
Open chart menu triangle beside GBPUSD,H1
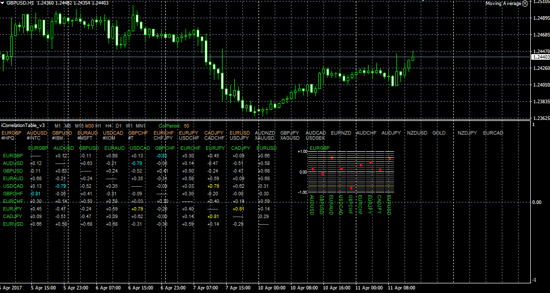[3, 3]
